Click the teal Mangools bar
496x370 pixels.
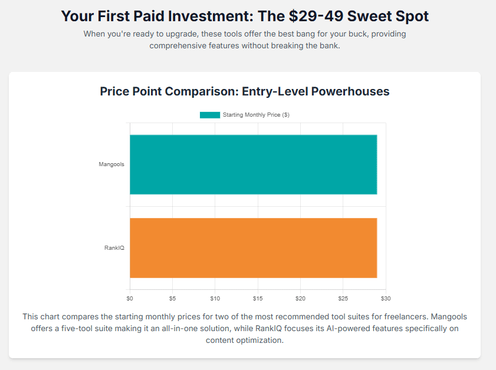253,164
